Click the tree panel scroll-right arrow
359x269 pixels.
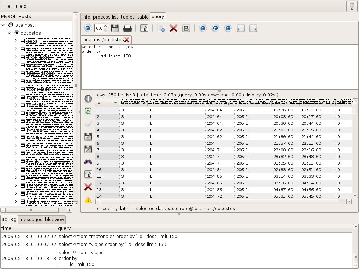click(x=70, y=210)
